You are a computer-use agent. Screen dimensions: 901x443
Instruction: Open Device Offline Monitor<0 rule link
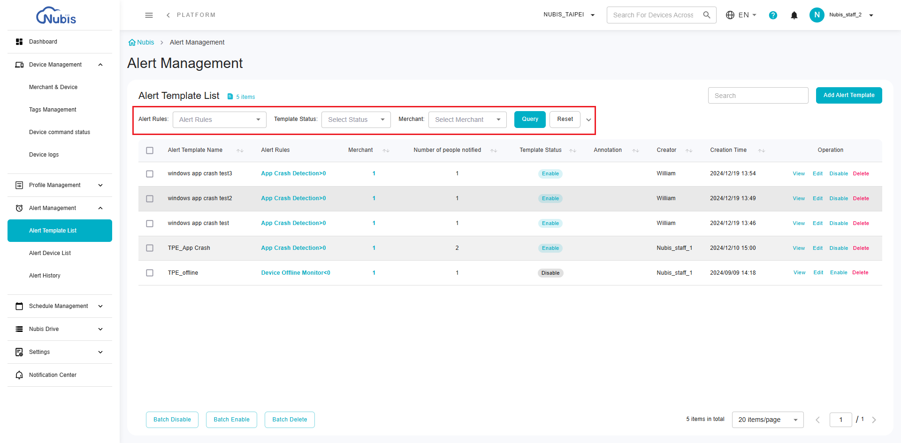[296, 273]
